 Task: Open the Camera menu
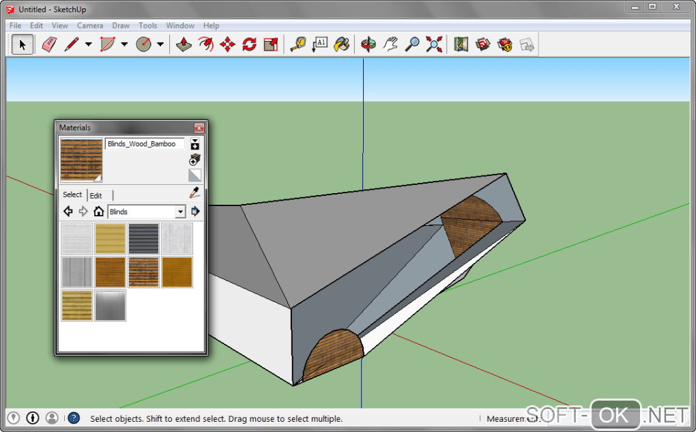pyautogui.click(x=90, y=25)
